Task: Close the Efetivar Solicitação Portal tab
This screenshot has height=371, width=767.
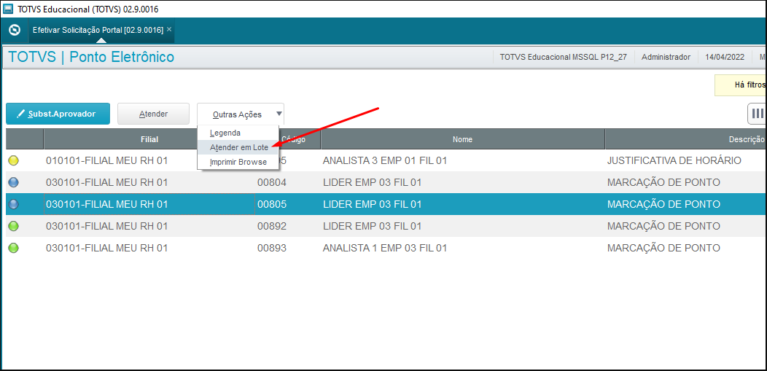Action: coord(169,29)
